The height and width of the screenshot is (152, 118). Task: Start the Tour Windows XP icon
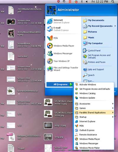pyautogui.click(x=50, y=61)
